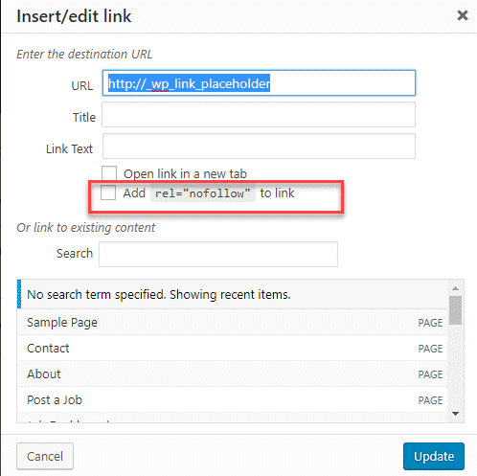477x476 pixels.
Task: Click the results list scroll down arrow
Action: [456, 414]
